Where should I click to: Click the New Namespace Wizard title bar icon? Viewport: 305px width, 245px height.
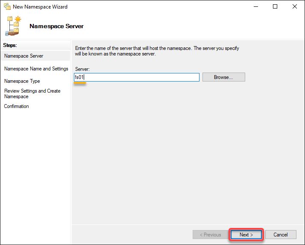[7, 6]
